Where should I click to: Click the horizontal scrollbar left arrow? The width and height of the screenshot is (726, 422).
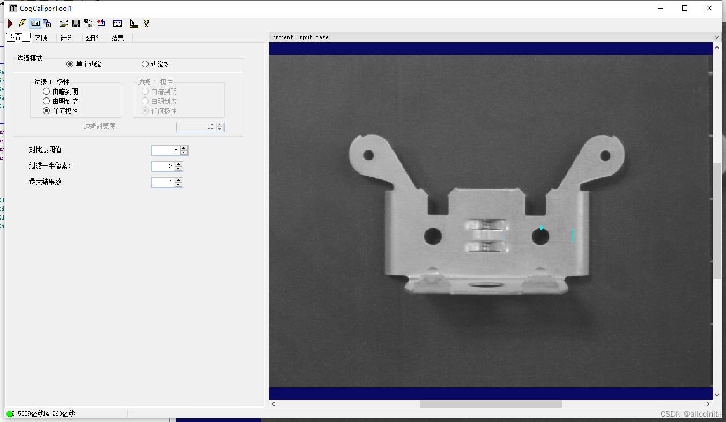point(273,404)
